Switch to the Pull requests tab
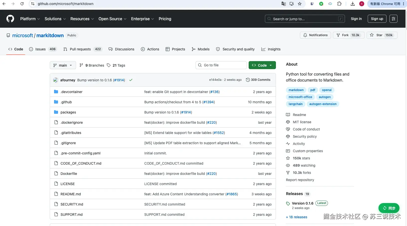This screenshot has height=226, width=407. pos(83,49)
